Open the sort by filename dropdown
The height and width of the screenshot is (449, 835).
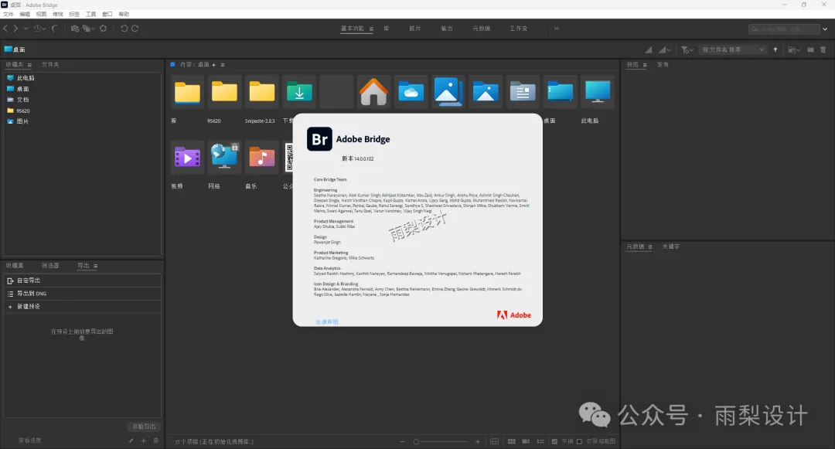tap(733, 49)
